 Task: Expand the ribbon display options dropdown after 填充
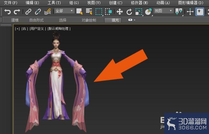click(132, 20)
